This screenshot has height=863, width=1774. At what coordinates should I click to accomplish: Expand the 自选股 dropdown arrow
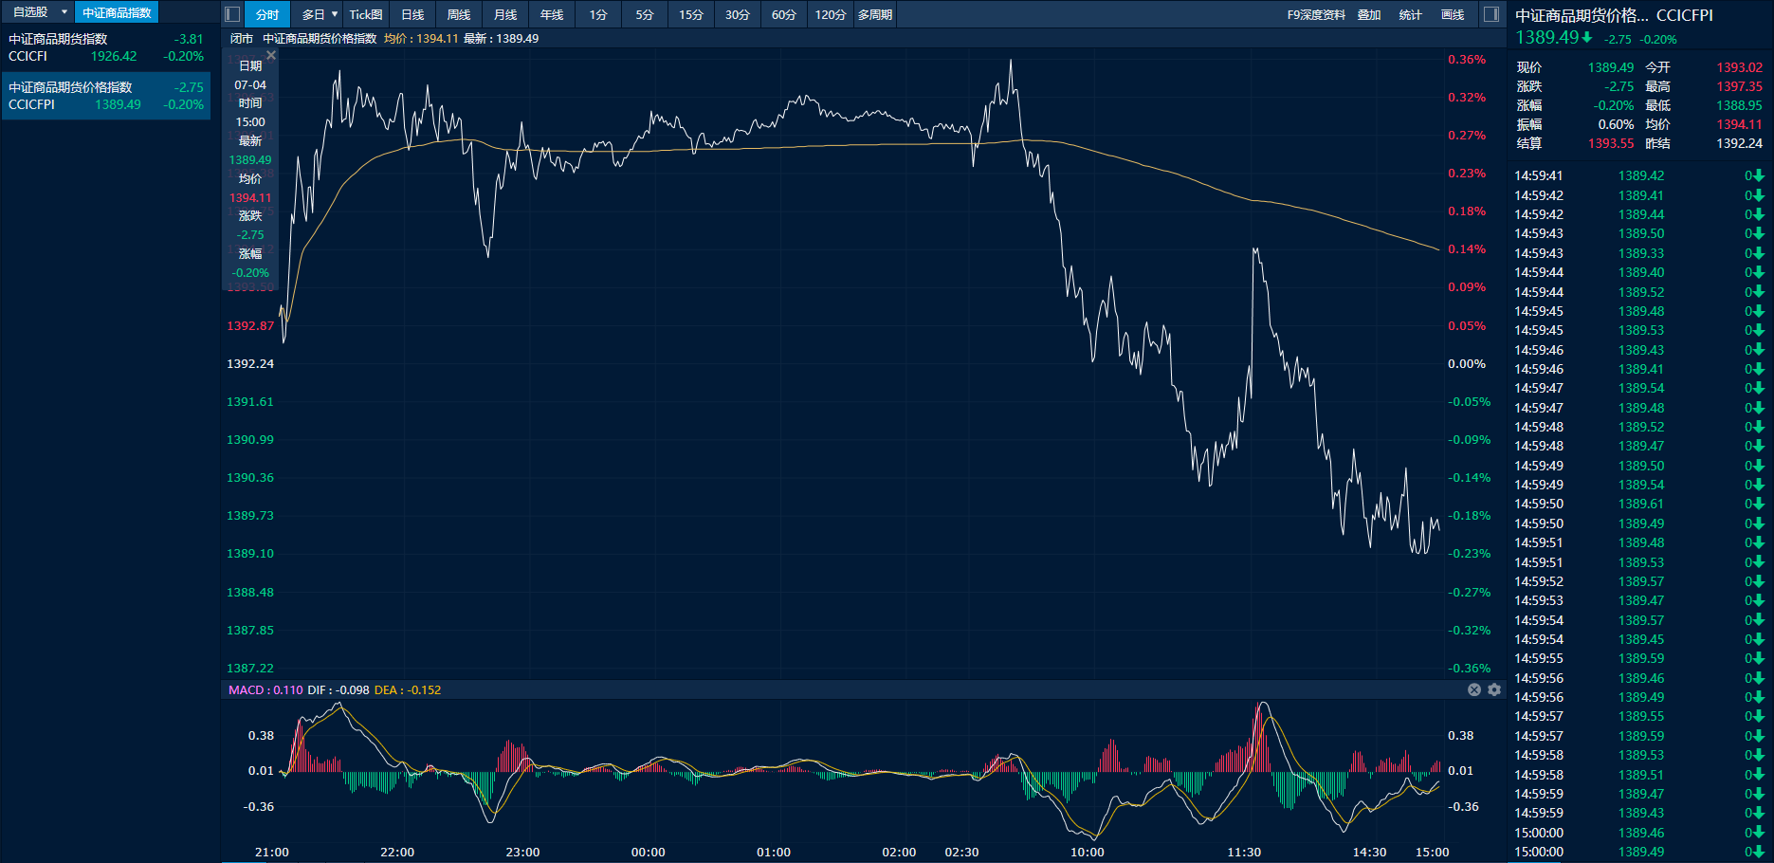coord(64,12)
